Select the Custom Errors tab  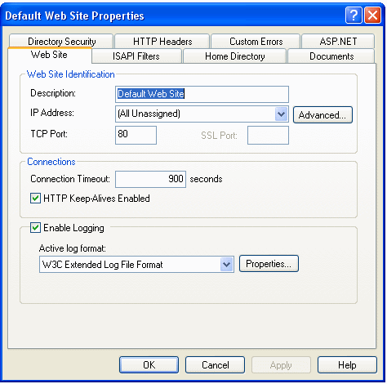256,42
